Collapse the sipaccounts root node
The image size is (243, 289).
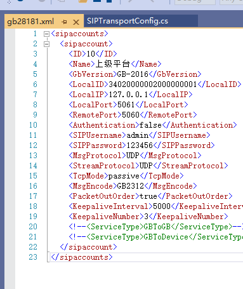[46, 34]
